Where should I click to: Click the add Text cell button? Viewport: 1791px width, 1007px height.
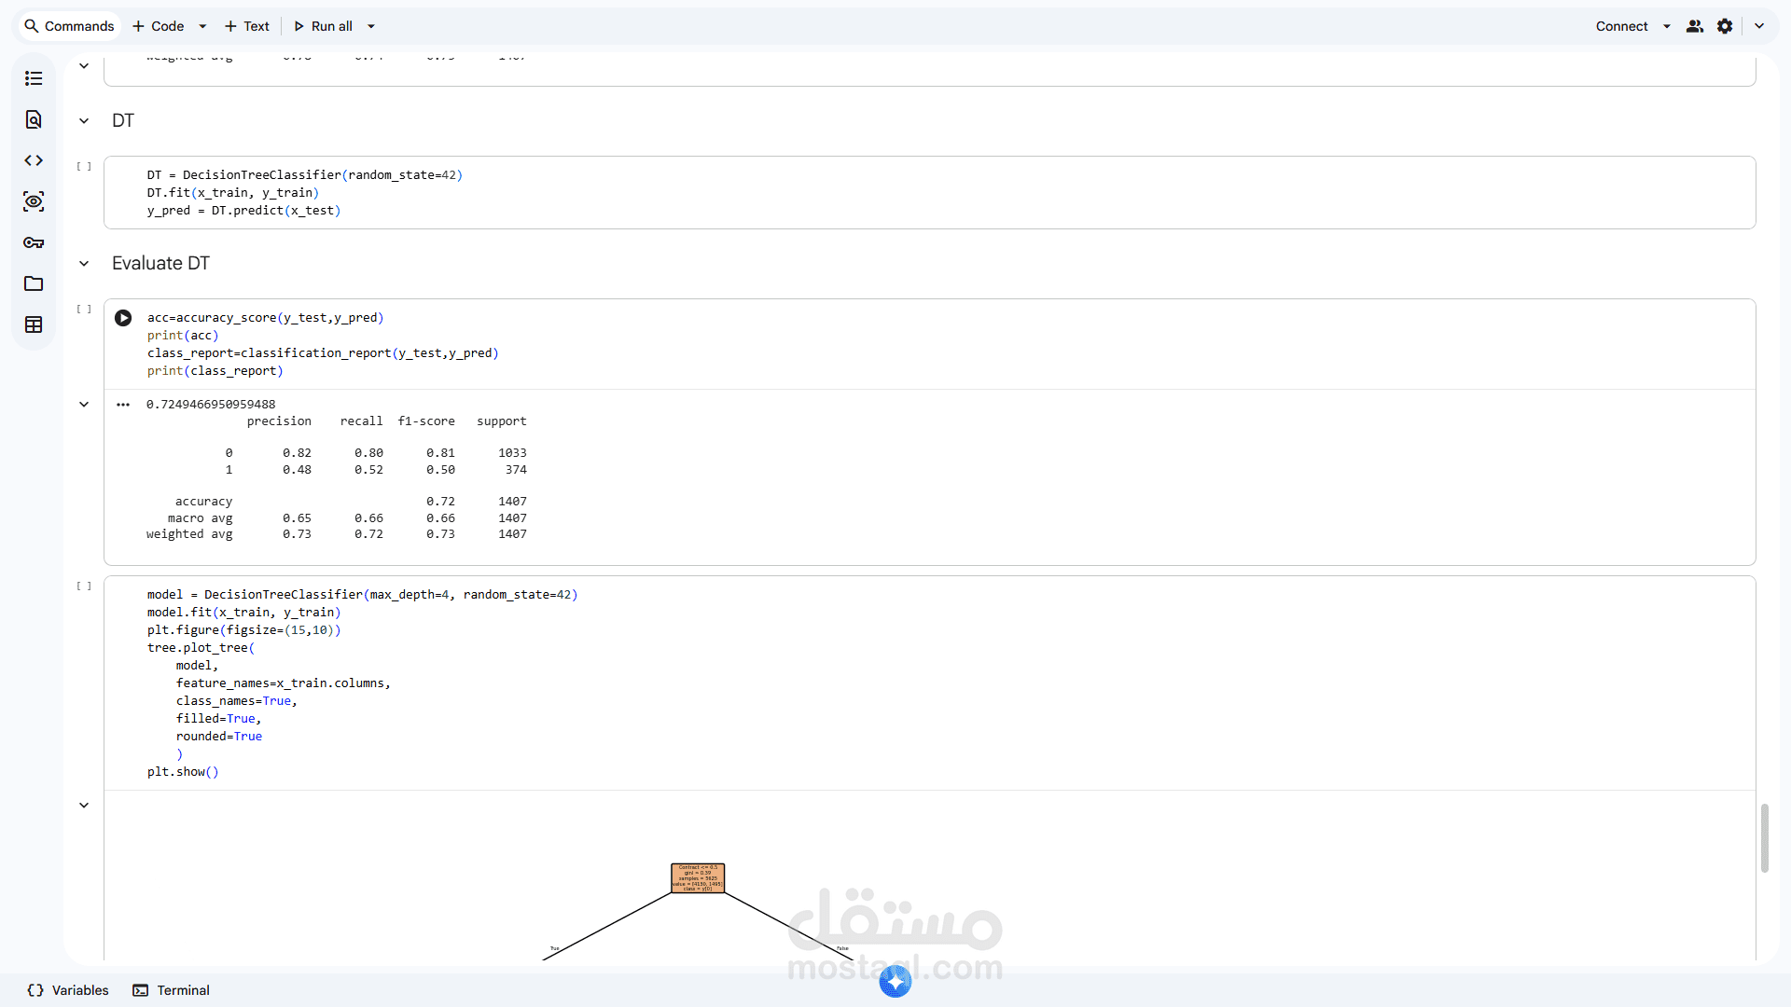[x=247, y=26]
